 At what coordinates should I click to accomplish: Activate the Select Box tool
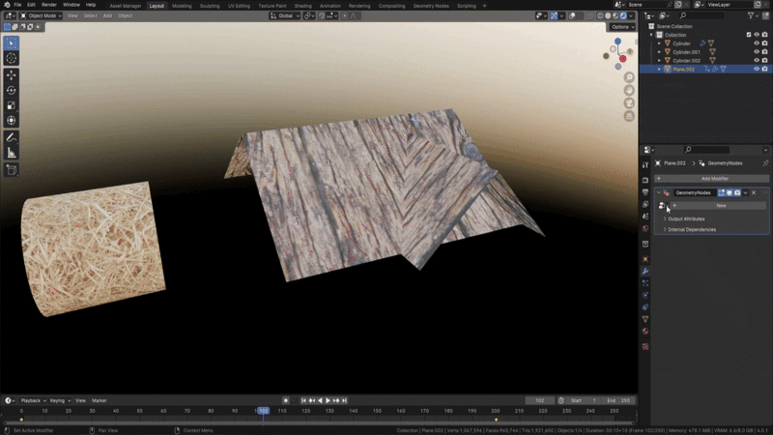(x=11, y=43)
